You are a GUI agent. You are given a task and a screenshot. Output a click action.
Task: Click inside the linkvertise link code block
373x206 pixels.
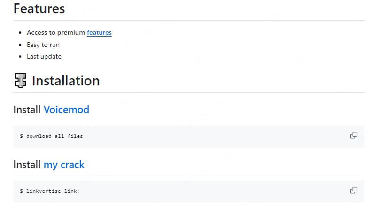(x=188, y=191)
